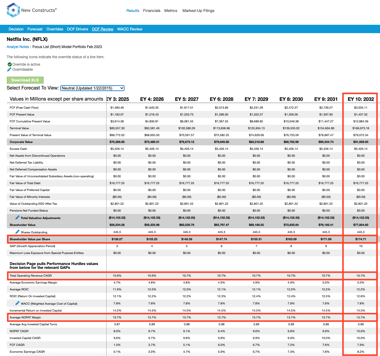Click the GAP (Growth Appreciation Period) label
The height and width of the screenshot is (356, 380).
pos(33,246)
